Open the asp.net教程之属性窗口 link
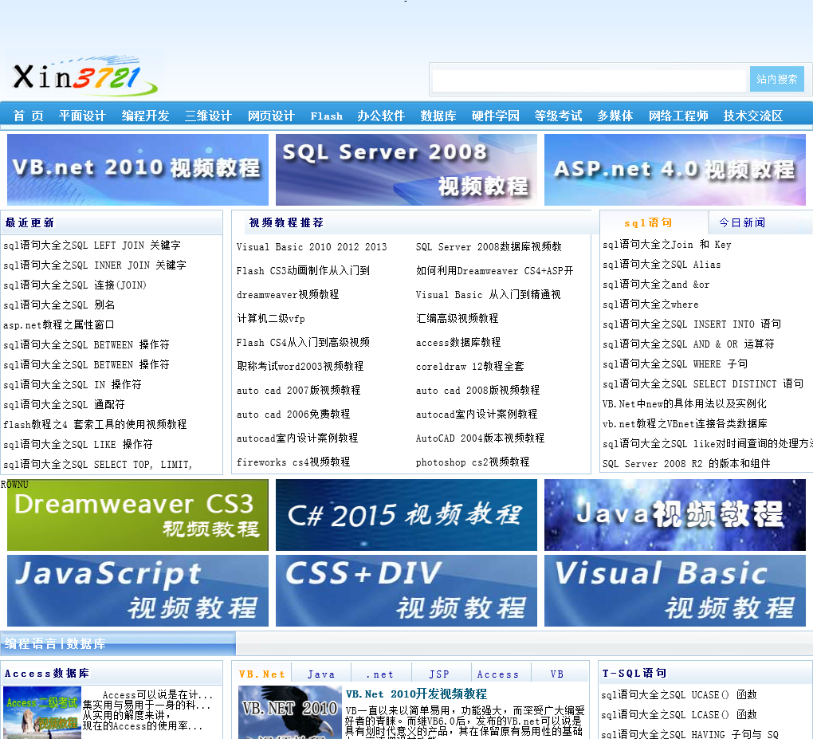The image size is (813, 739). pos(59,324)
